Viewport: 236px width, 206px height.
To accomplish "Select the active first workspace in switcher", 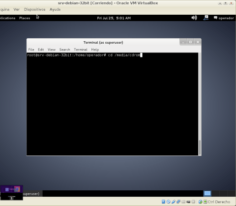I will click(x=207, y=193).
